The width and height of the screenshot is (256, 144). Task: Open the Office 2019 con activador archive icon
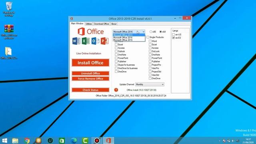point(9,32)
